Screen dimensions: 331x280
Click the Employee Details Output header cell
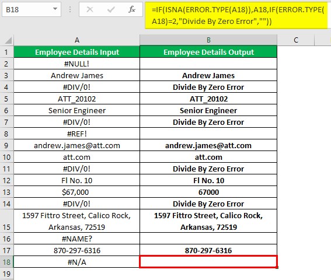pyautogui.click(x=208, y=52)
